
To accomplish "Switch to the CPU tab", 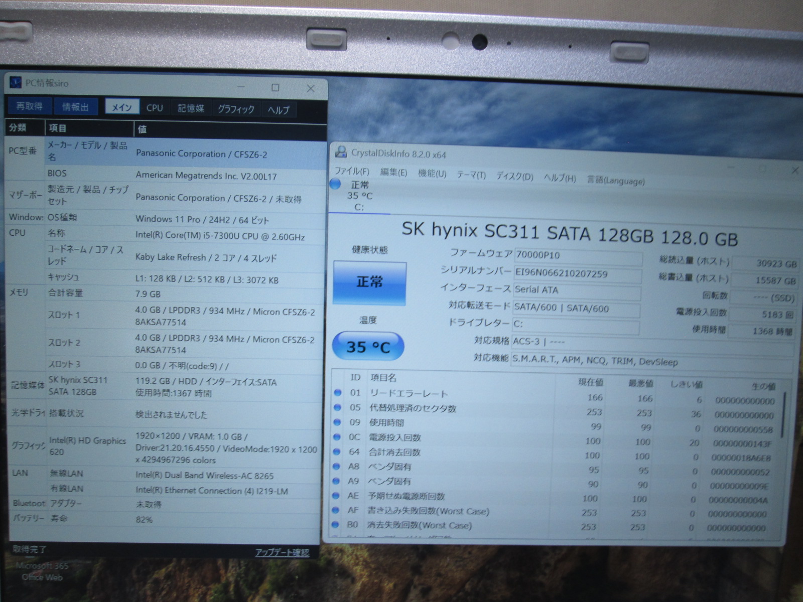I will pyautogui.click(x=155, y=108).
